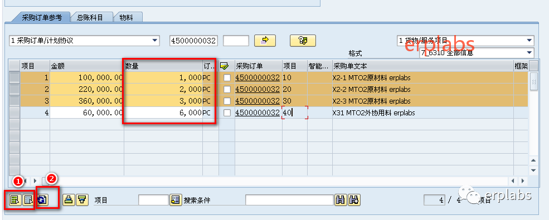Click quantity cell 2,000
The image size is (549, 220).
163,90
